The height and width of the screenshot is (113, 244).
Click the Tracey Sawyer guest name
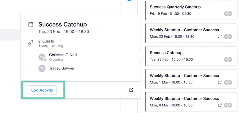(x=62, y=69)
